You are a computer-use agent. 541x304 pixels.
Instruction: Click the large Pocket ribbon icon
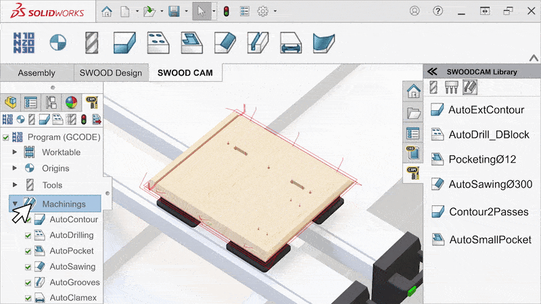[191, 43]
